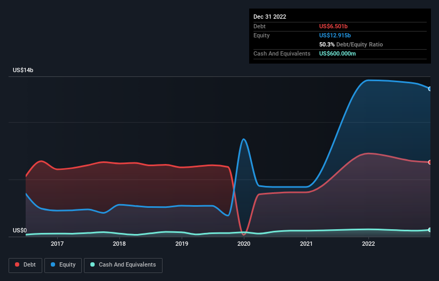Click the US$12.915b equity value
The height and width of the screenshot is (281, 439).
tap(335, 35)
